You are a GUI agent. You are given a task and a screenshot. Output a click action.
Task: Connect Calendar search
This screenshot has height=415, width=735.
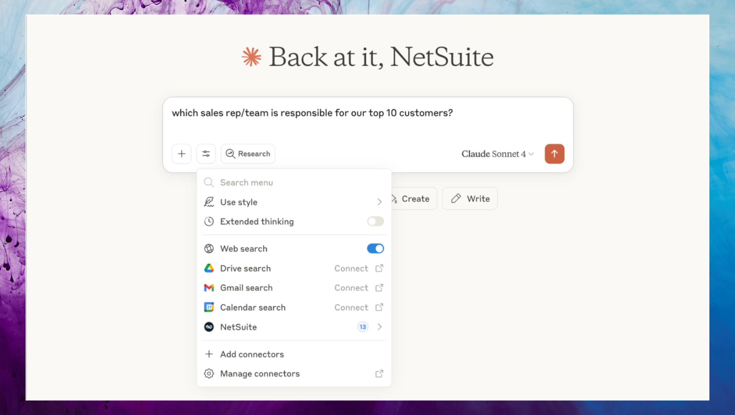[351, 307]
